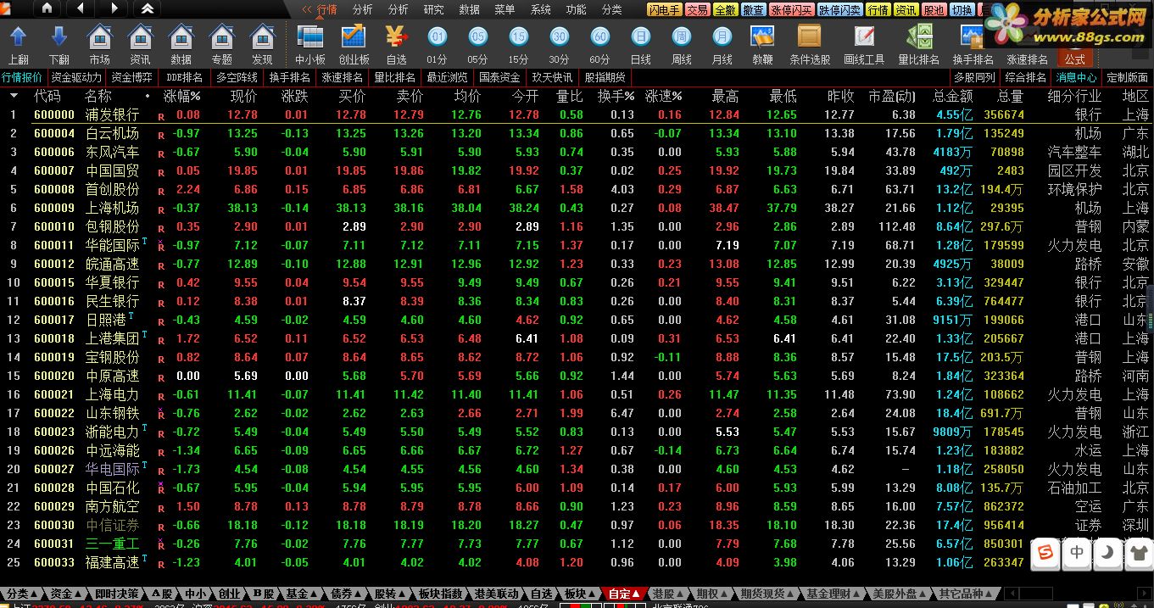Select the 资金驱动力 tab
This screenshot has width=1154, height=608.
[76, 77]
